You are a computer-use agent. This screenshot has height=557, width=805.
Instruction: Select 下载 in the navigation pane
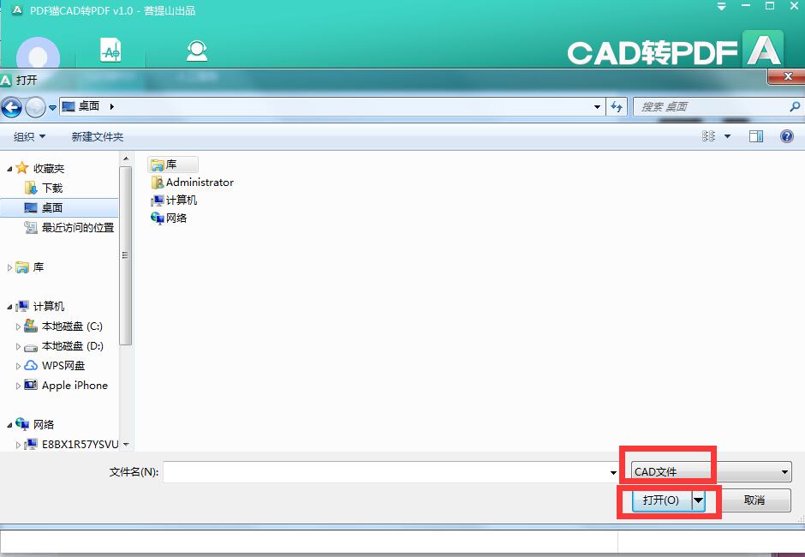point(52,189)
